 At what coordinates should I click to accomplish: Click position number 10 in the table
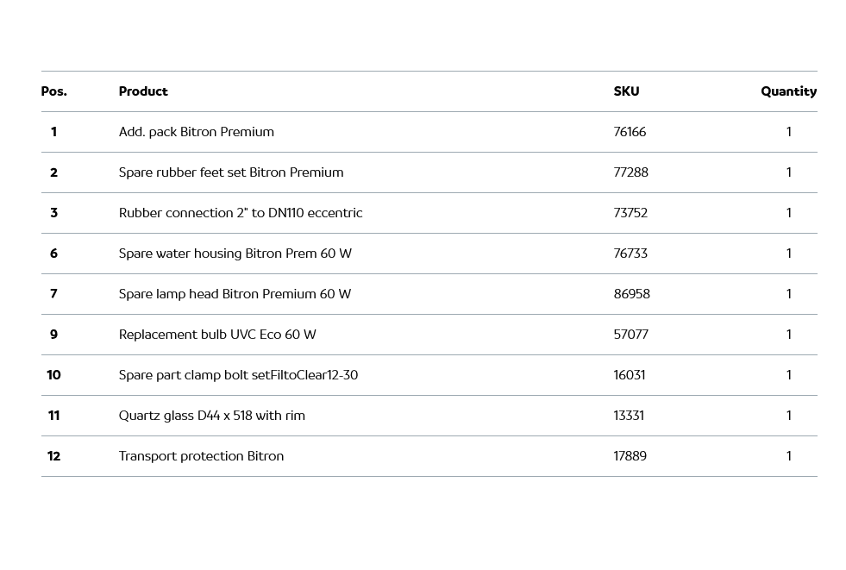[53, 375]
